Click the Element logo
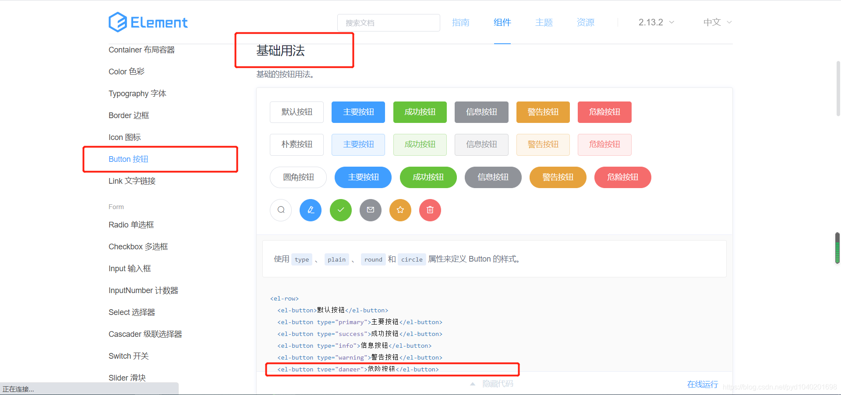This screenshot has height=395, width=841. click(x=148, y=22)
